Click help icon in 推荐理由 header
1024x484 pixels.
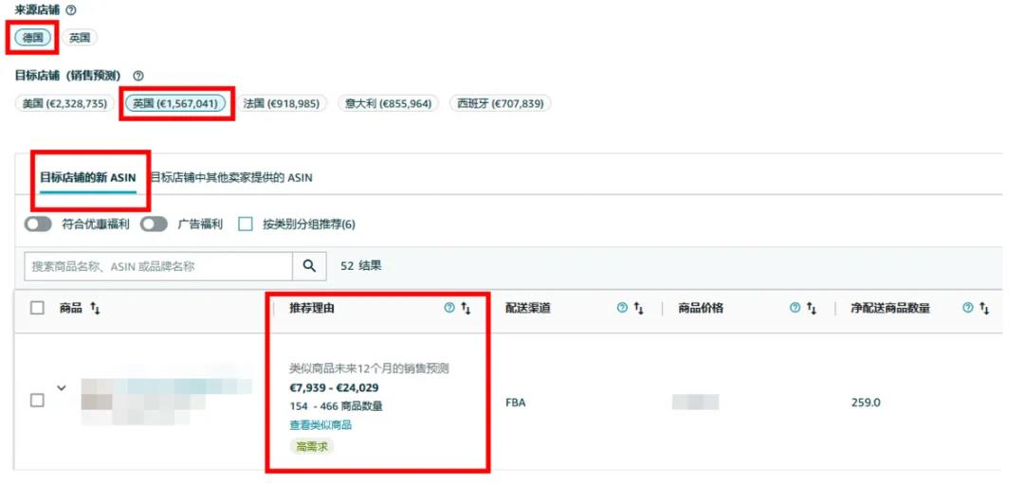click(449, 308)
